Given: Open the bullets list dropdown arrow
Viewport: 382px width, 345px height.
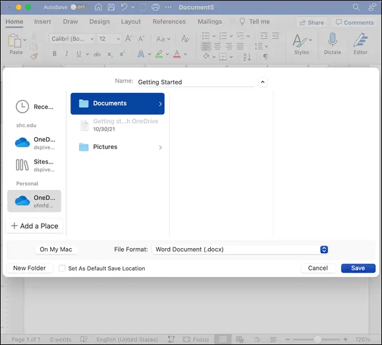Looking at the screenshot, I should click(214, 36).
